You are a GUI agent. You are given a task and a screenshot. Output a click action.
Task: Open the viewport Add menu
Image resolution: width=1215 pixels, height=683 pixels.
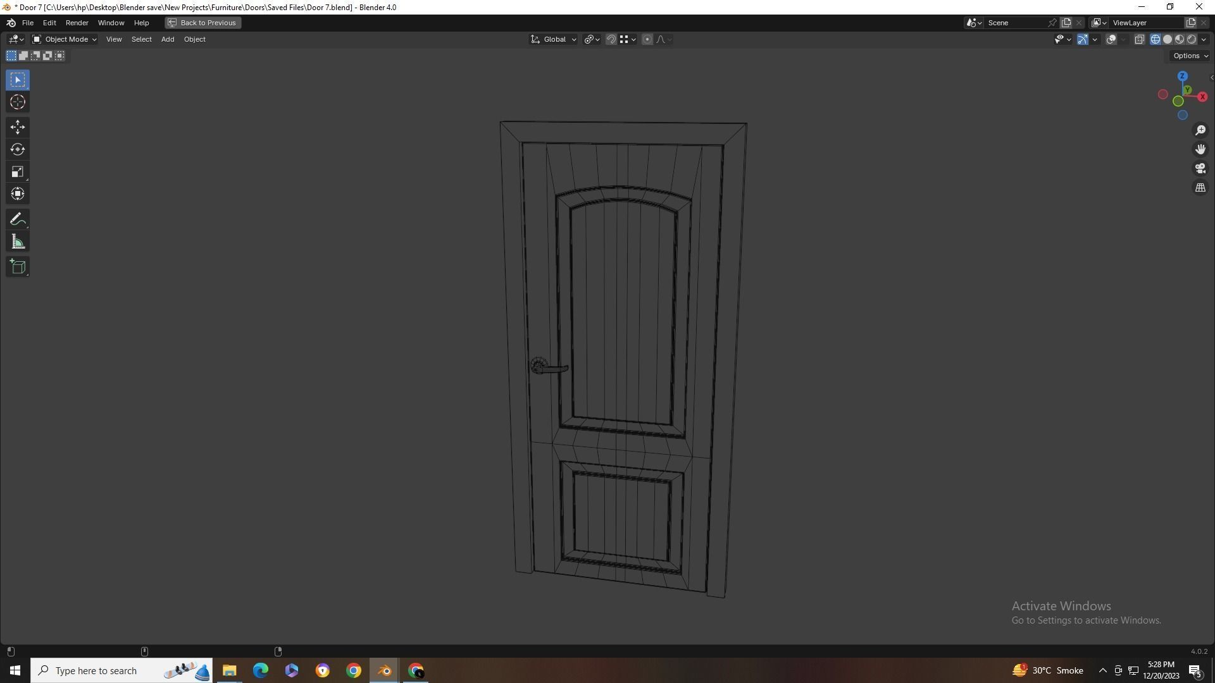(x=168, y=39)
